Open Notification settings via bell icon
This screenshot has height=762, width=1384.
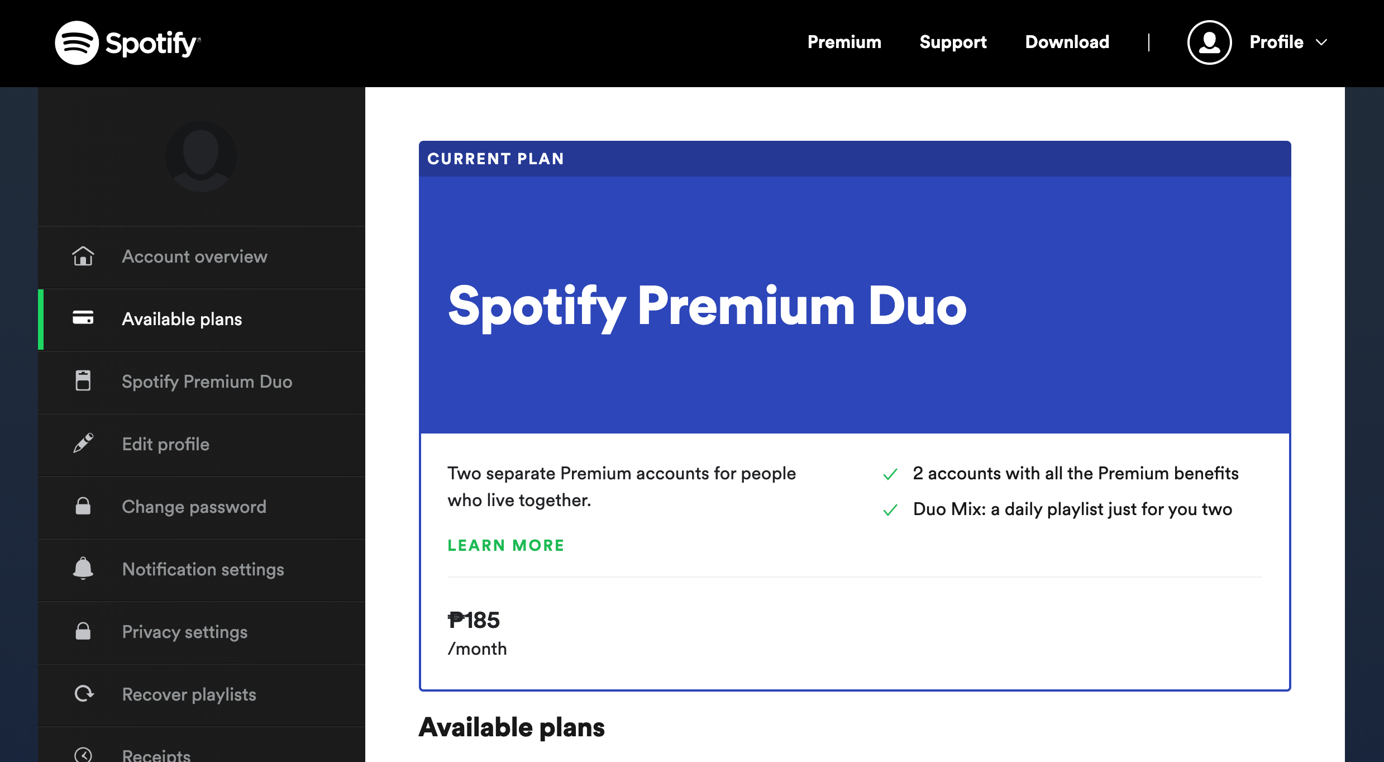coord(83,569)
